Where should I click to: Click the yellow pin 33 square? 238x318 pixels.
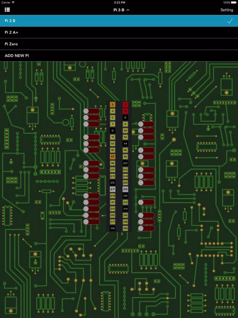click(x=113, y=209)
